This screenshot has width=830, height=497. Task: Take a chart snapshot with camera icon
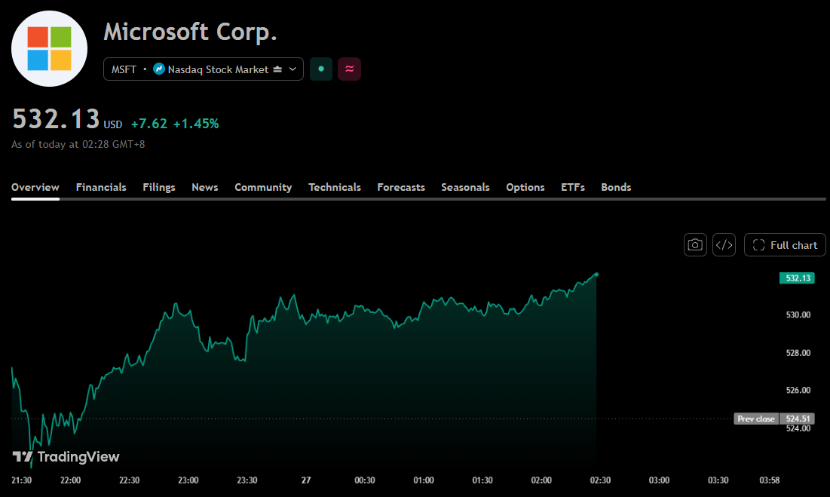[x=695, y=245]
